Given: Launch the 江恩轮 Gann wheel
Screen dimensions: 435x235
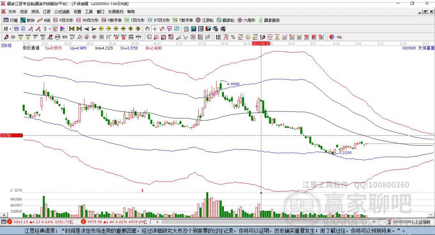Looking at the screenshot, I should click(205, 20).
